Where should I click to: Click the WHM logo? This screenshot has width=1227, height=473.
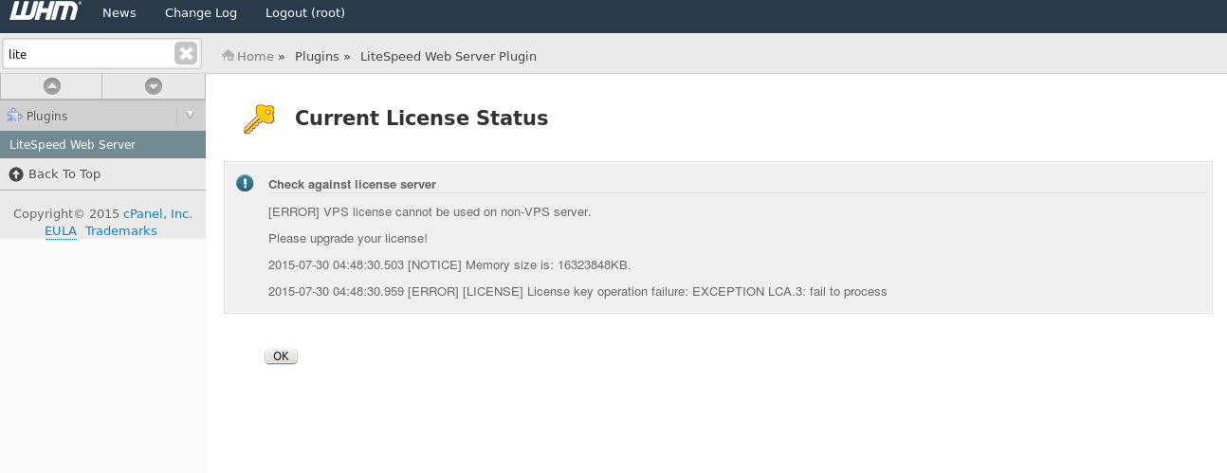click(46, 11)
